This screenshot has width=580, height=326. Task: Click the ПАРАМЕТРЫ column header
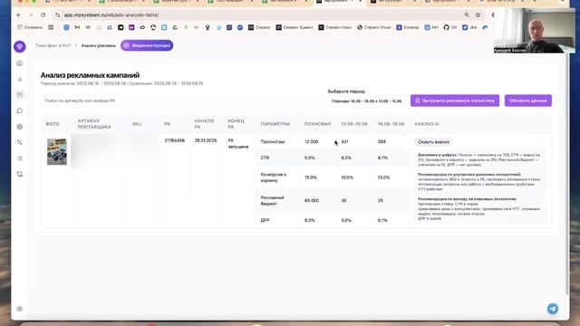(x=275, y=124)
